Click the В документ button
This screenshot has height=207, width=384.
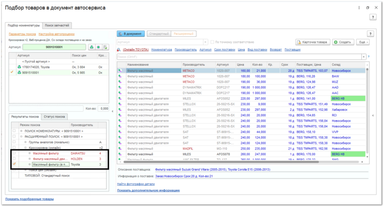coord(131,34)
